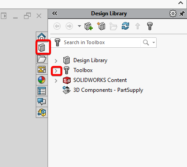Click Add File Location icon
187x167 pixels.
(x=101, y=26)
